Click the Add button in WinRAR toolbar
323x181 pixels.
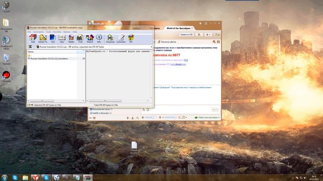click(x=33, y=39)
